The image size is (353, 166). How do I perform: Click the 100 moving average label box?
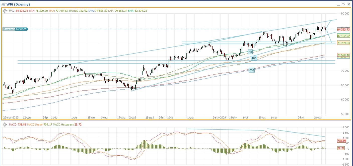(254, 58)
